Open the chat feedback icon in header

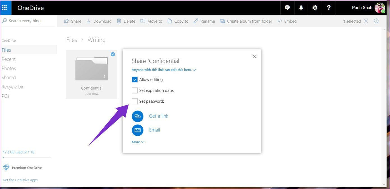[287, 8]
